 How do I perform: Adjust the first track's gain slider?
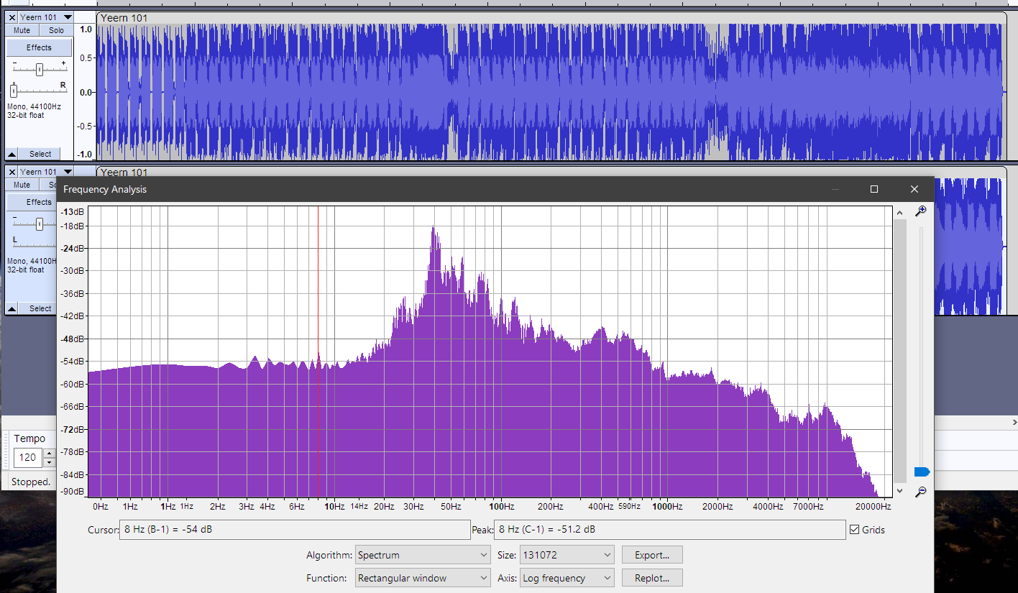click(x=40, y=69)
